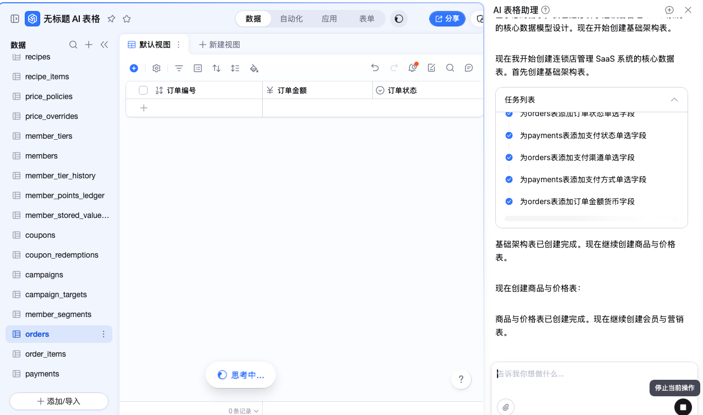Switch to the 自动化 tab
This screenshot has height=415, width=703.
291,19
